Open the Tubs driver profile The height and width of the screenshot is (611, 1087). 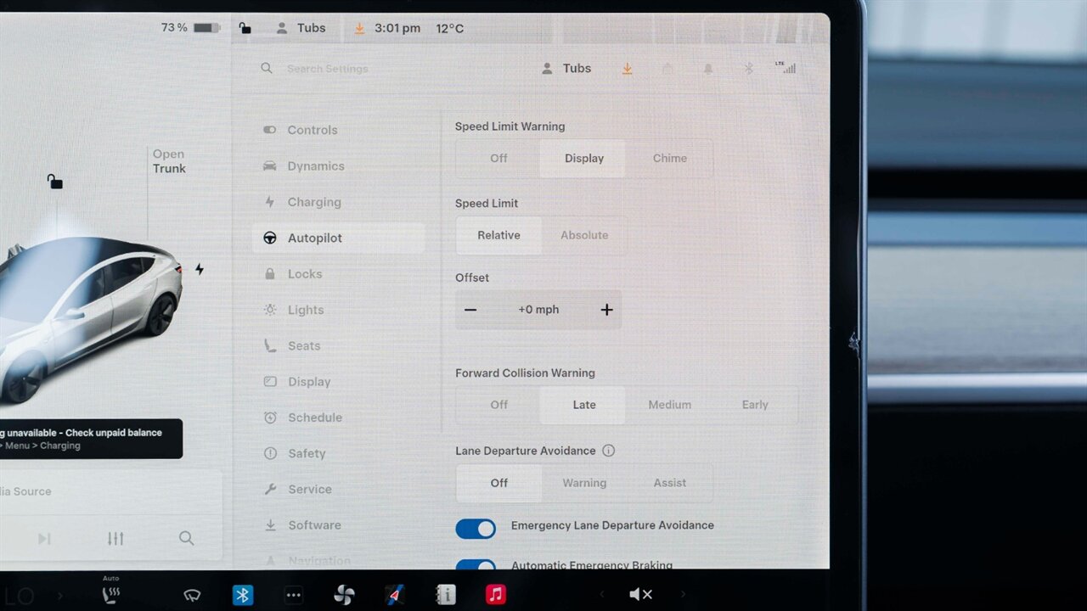pos(566,69)
